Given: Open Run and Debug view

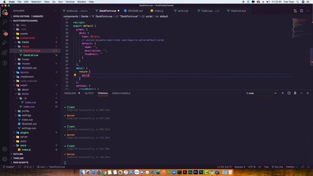Looking at the screenshot, I should click(x=4, y=43).
